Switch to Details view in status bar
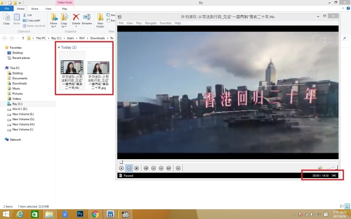The height and width of the screenshot is (219, 351). coord(342,206)
